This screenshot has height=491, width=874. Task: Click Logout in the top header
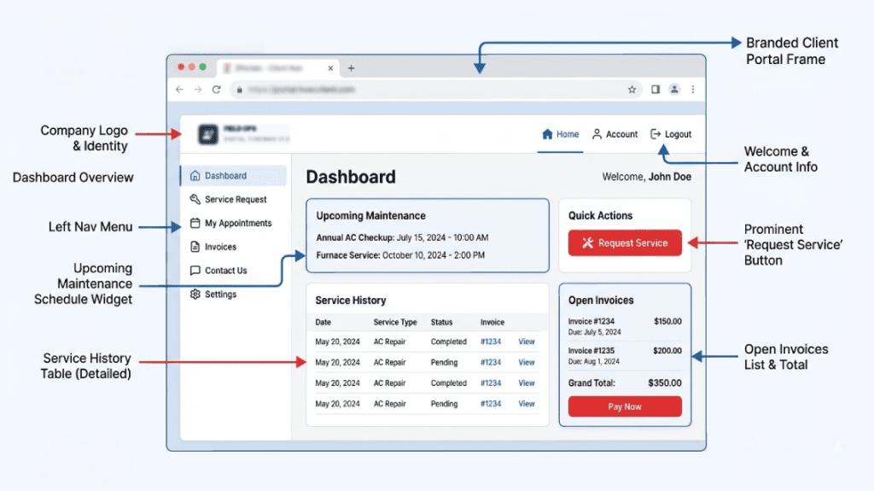coord(671,134)
